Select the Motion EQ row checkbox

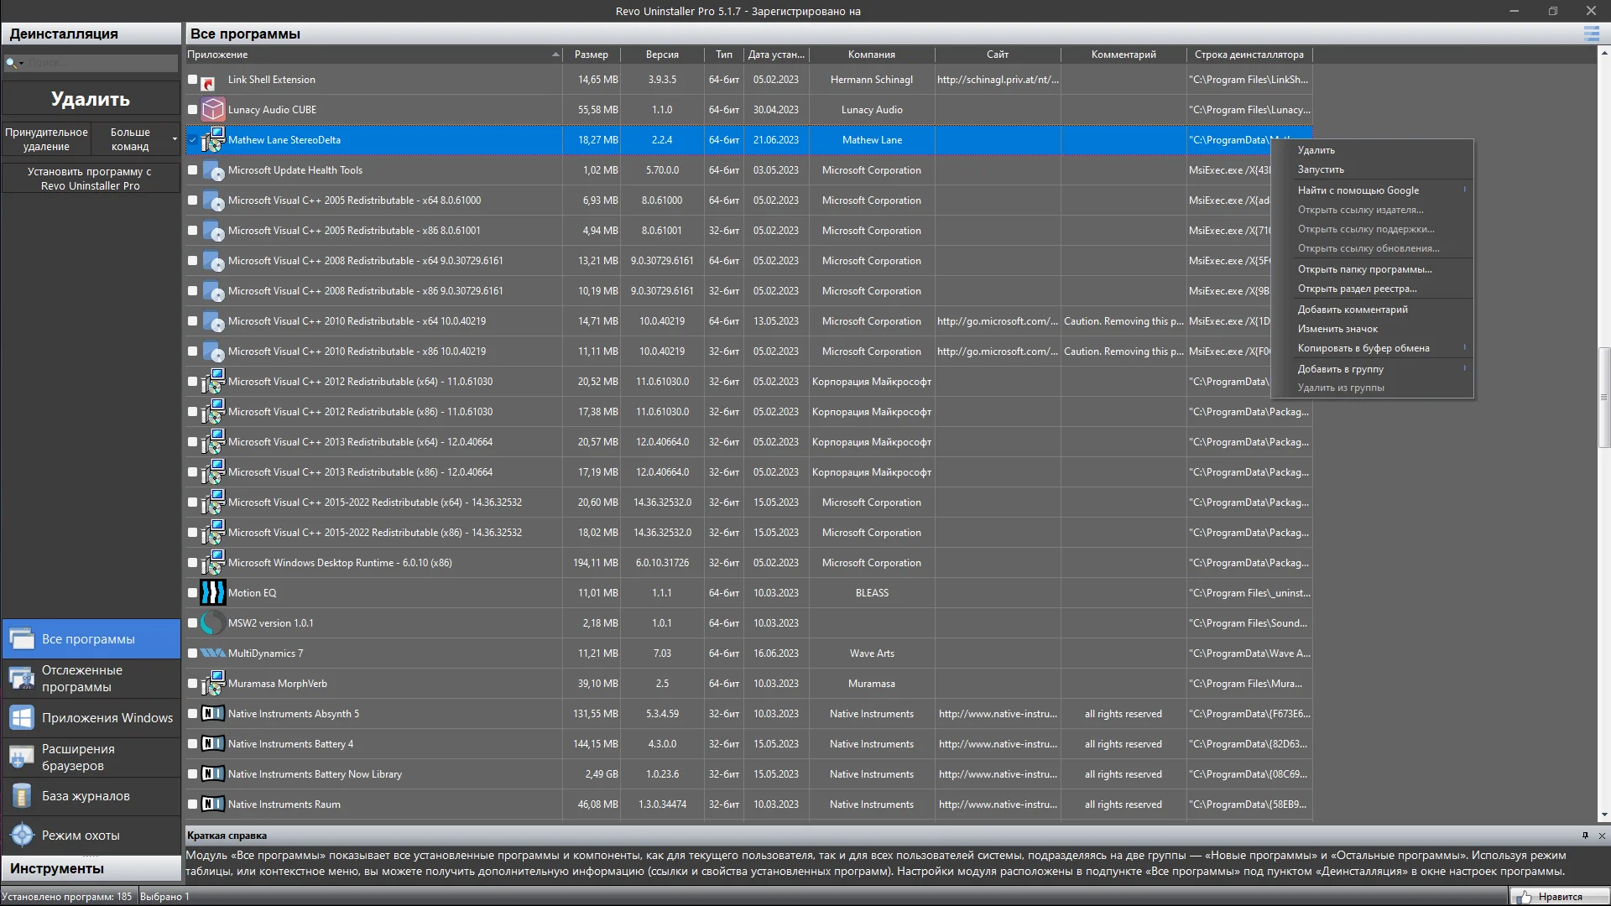193,593
